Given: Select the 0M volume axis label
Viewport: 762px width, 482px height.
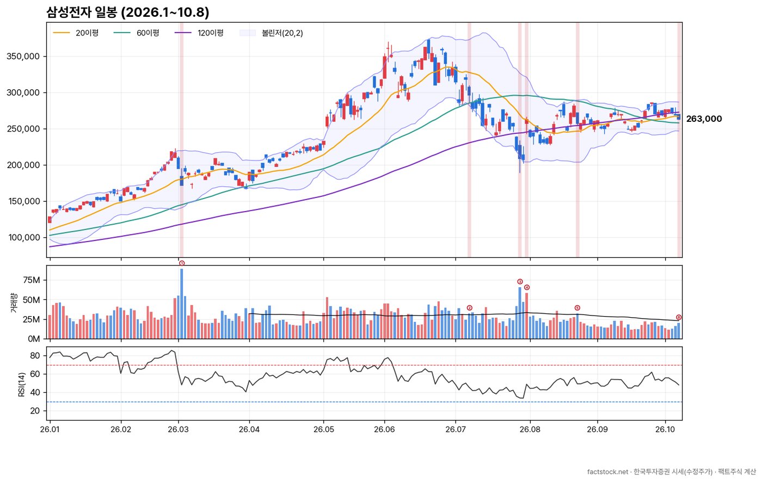Looking at the screenshot, I should click(34, 339).
